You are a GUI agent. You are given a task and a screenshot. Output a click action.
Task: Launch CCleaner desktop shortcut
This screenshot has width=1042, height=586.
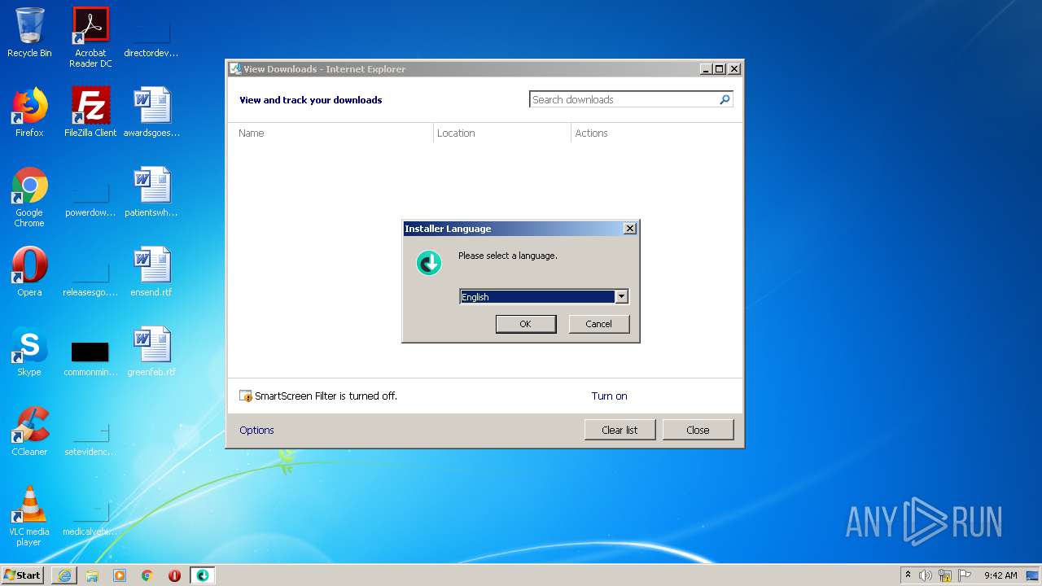click(29, 431)
